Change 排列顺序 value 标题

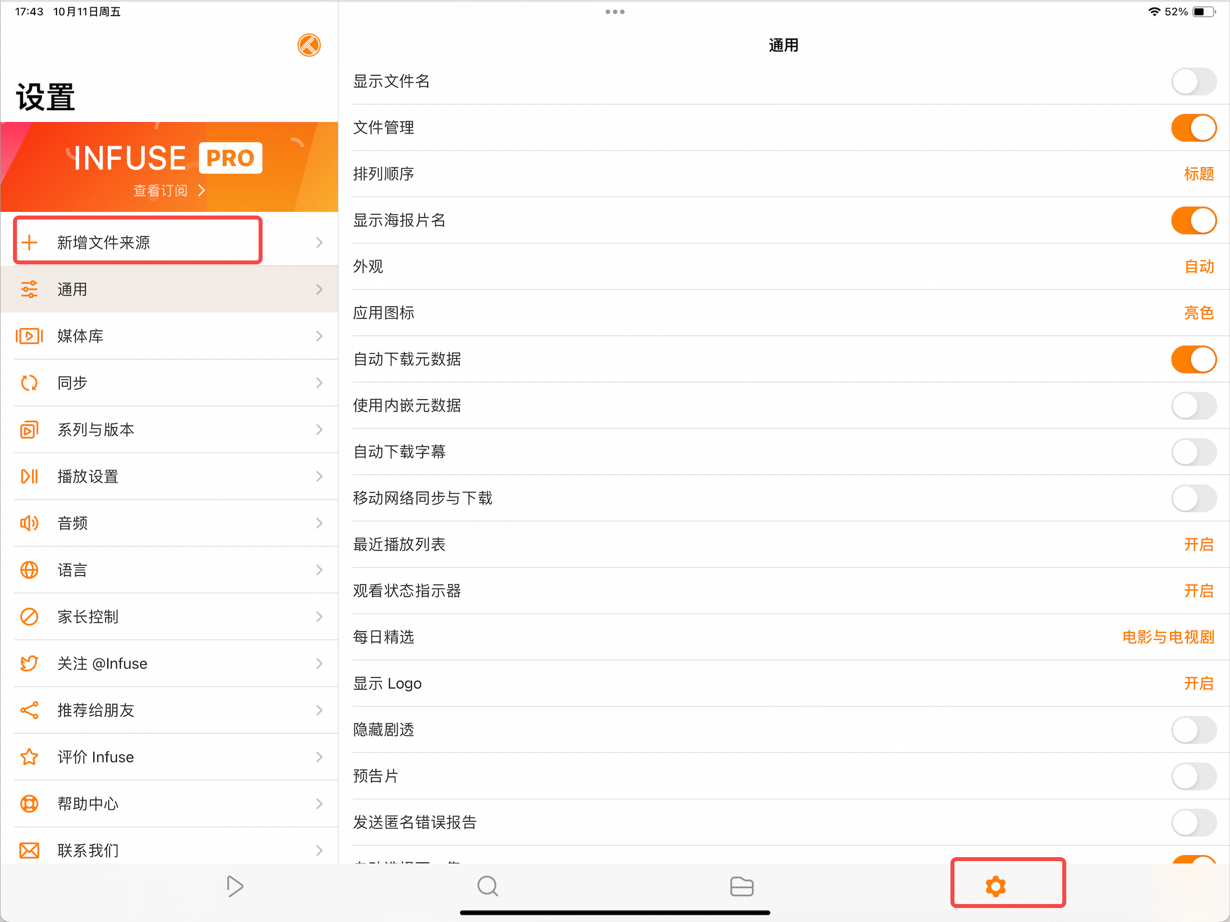(x=1199, y=174)
